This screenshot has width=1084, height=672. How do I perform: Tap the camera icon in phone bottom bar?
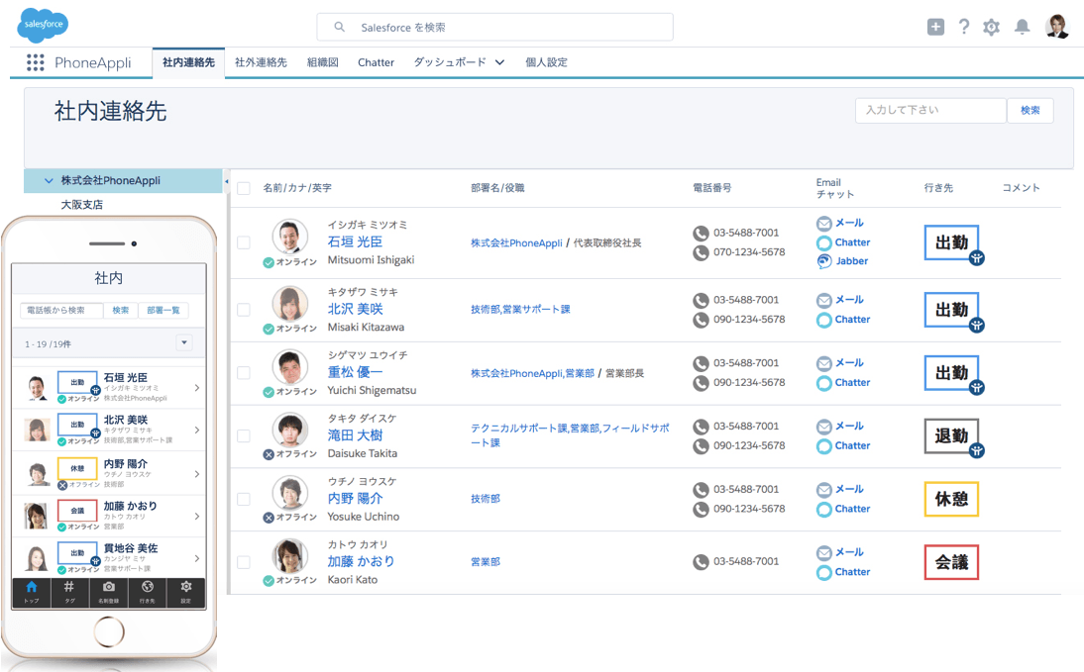tap(108, 588)
